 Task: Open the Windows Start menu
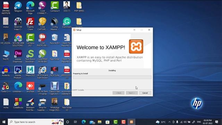pos(4,122)
